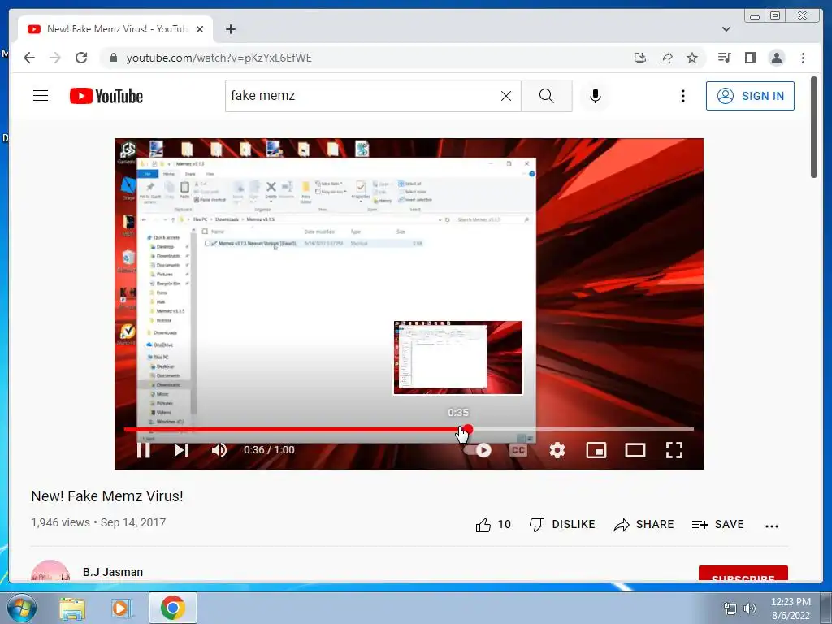Open the B.J Jasman channel link

pos(113,572)
